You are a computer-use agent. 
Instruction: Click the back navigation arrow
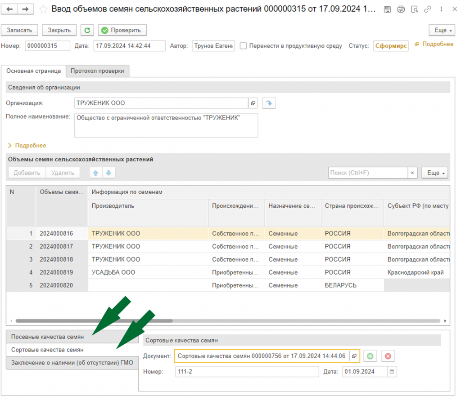click(9, 9)
